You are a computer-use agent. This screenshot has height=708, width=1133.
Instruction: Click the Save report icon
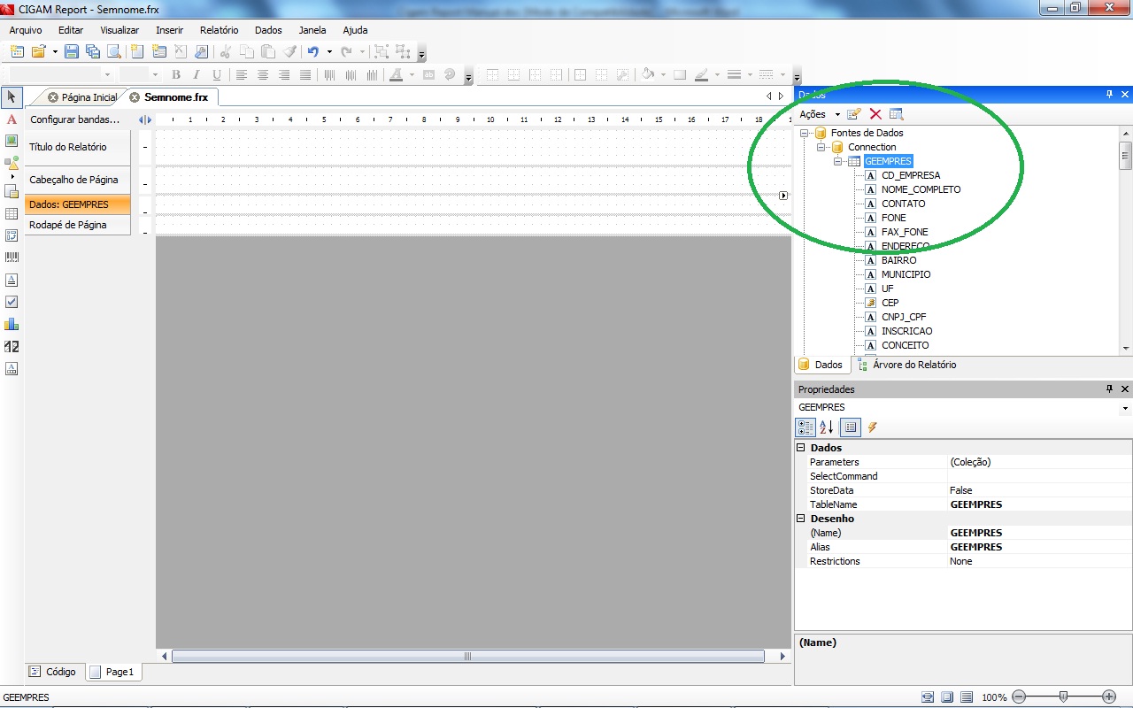click(72, 52)
